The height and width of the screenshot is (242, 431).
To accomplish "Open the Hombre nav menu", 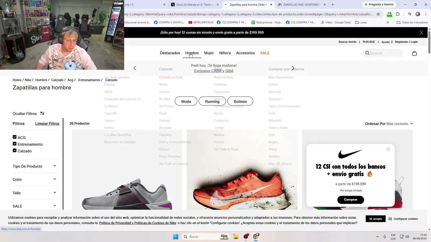I will 192,53.
